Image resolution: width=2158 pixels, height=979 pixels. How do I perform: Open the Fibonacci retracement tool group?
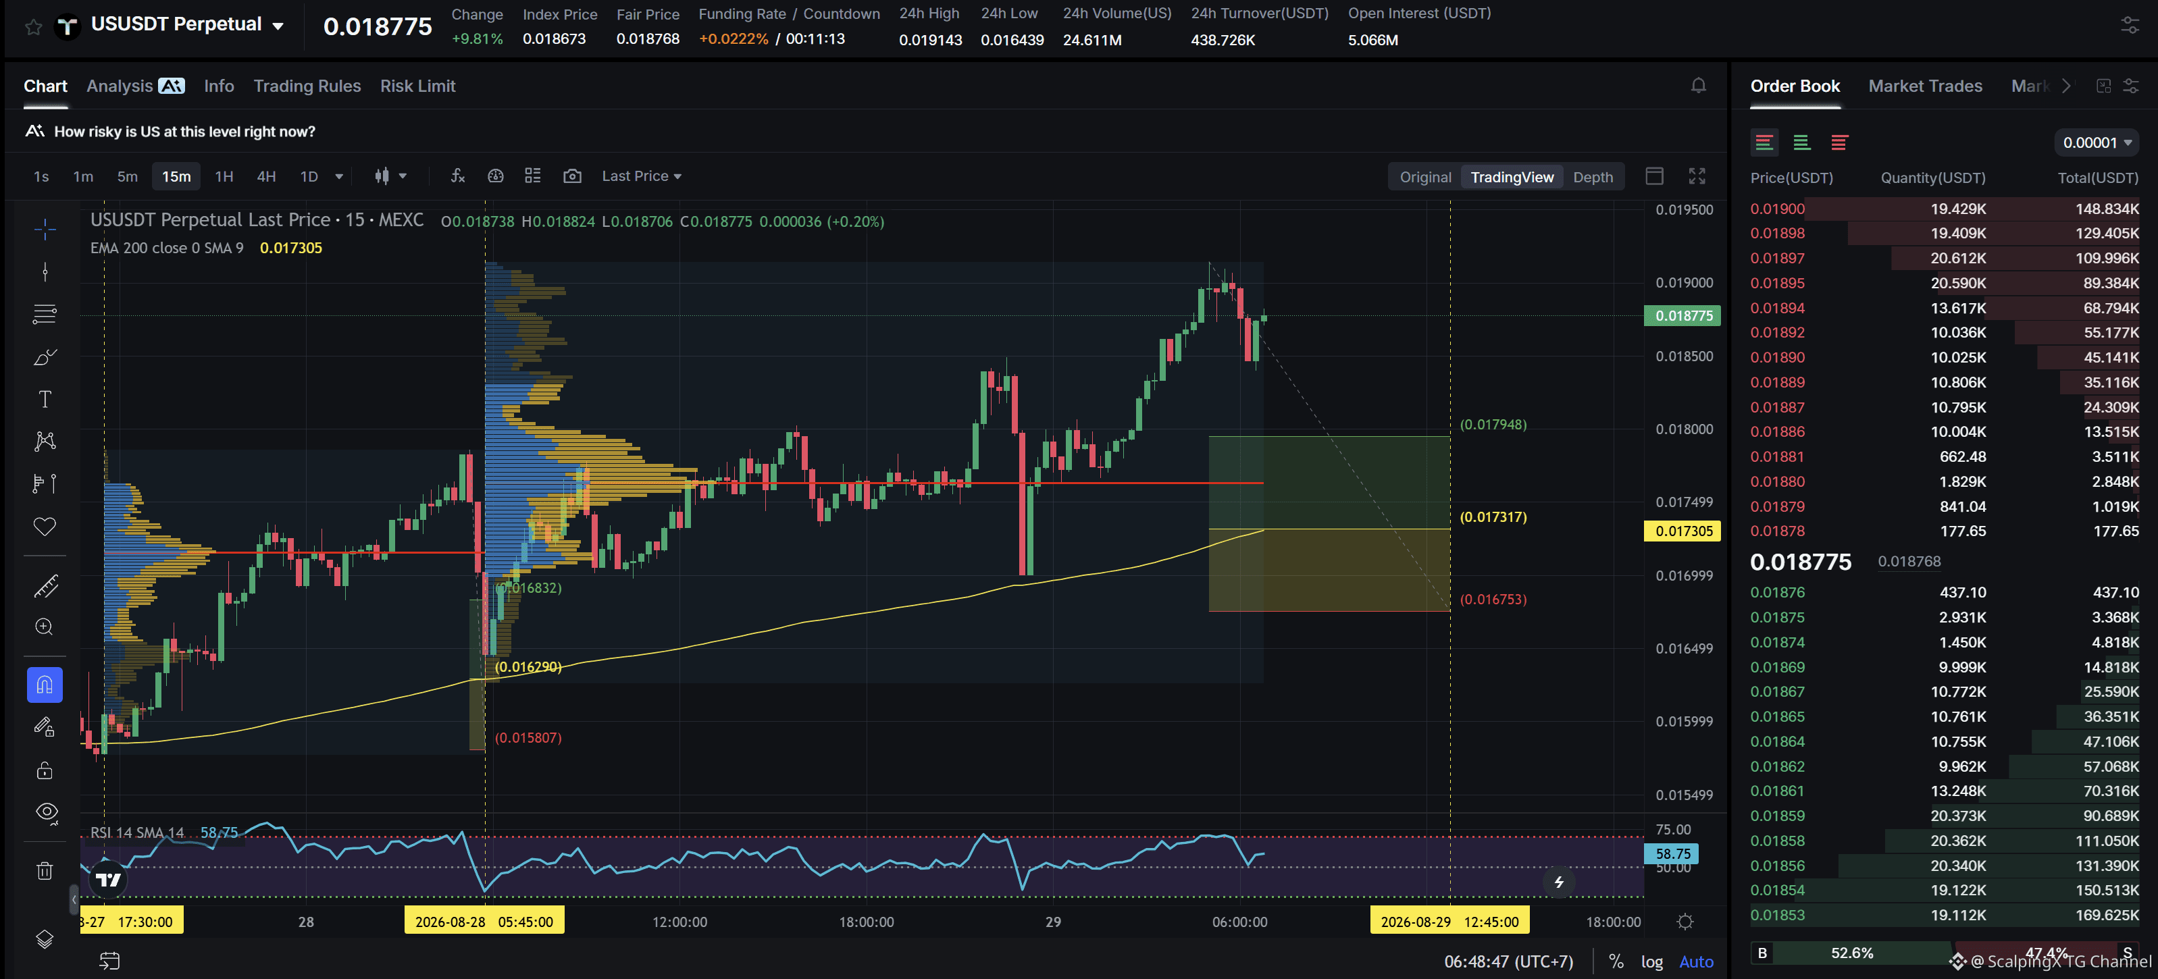click(45, 314)
